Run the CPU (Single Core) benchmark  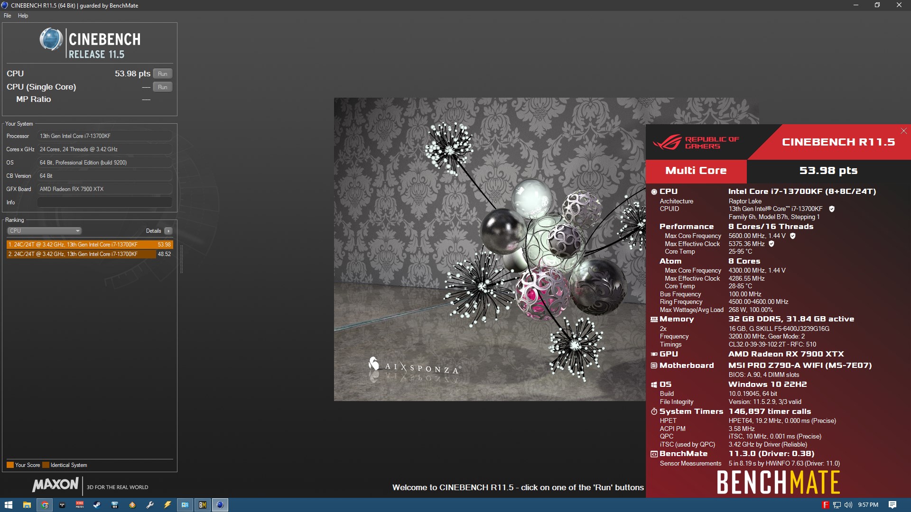click(x=162, y=87)
